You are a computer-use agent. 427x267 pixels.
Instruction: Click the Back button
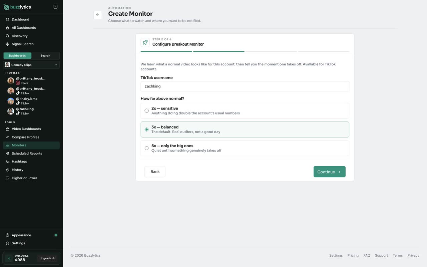[x=155, y=172]
